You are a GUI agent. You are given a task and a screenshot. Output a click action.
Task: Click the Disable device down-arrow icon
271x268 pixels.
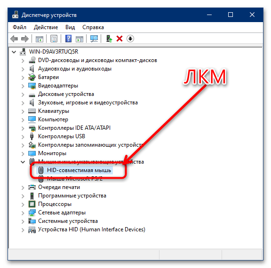[130, 39]
